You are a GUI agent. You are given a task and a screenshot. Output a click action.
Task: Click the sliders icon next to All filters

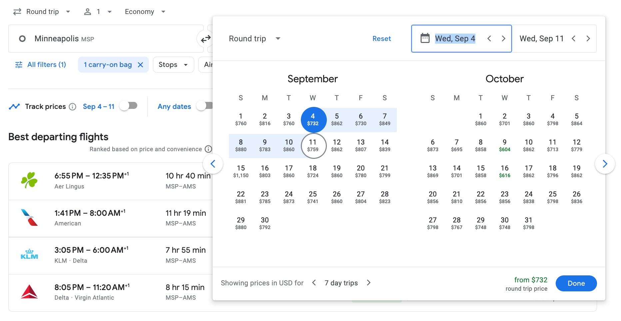coord(19,65)
